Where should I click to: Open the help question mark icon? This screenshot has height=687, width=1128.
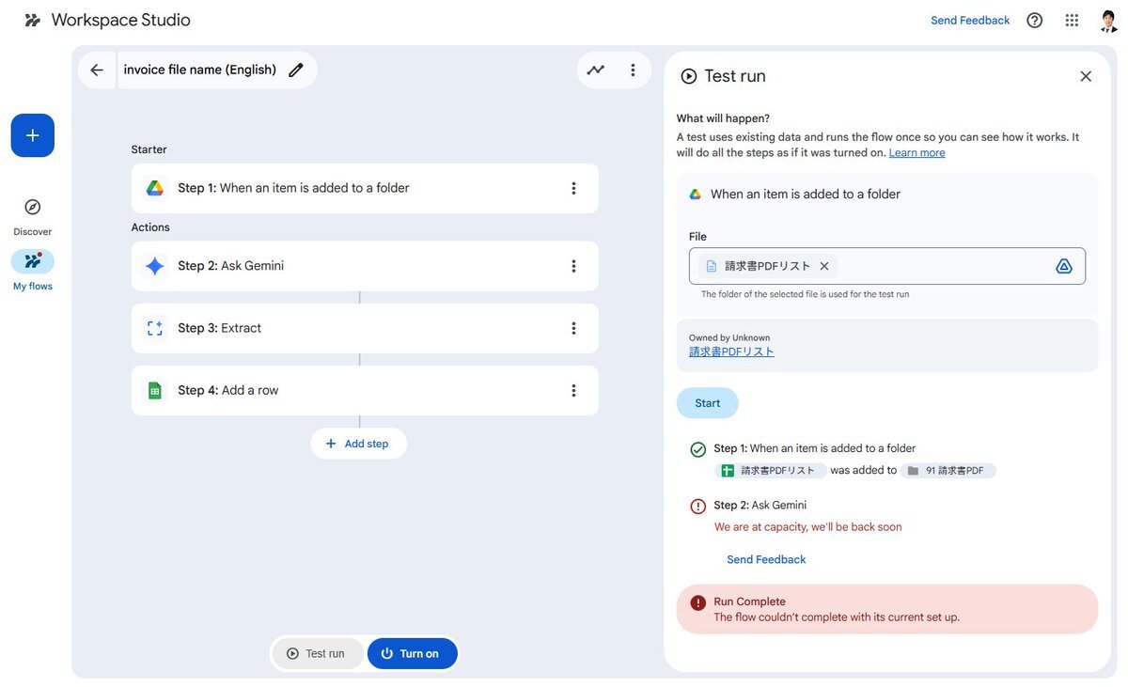coord(1035,21)
